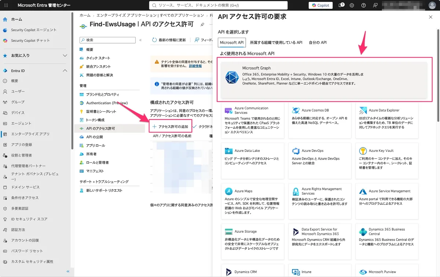Open feedback icon in top header
440x277 pixels.
point(375,5)
